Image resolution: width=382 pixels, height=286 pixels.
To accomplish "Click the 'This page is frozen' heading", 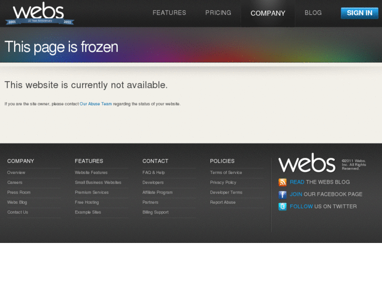I will coord(61,47).
